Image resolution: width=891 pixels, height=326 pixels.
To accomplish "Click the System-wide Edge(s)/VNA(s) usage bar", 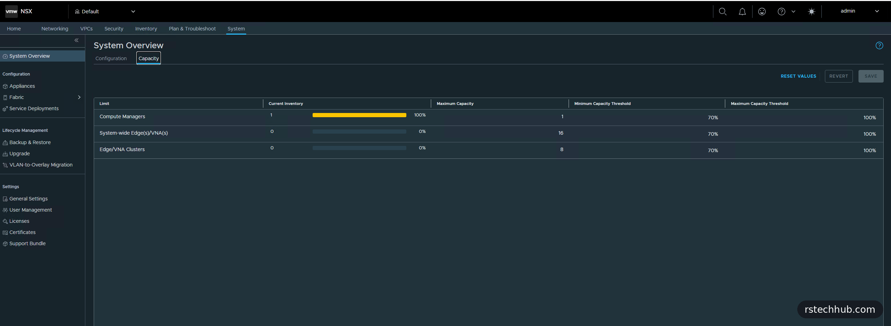I will point(359,132).
